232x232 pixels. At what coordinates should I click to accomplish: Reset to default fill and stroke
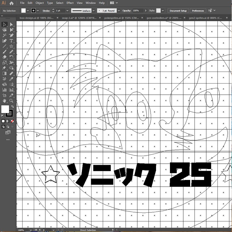pos(3,116)
